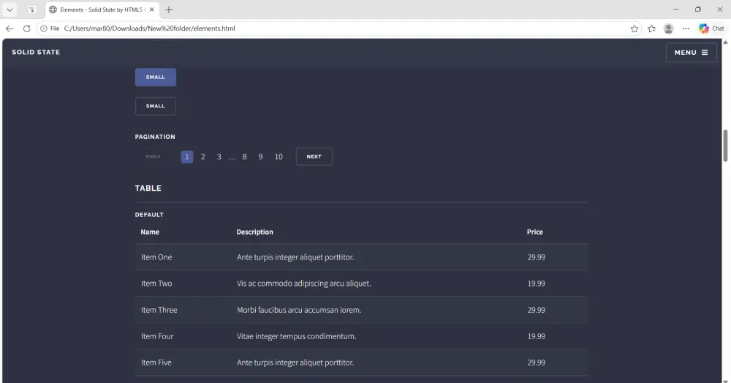
Task: Go to pagination page 2
Action: click(202, 157)
